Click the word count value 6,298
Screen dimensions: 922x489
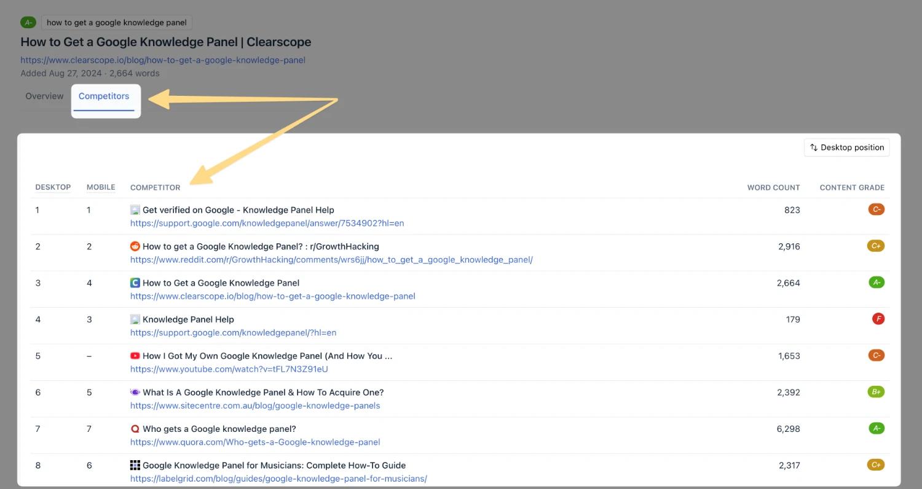(x=789, y=429)
